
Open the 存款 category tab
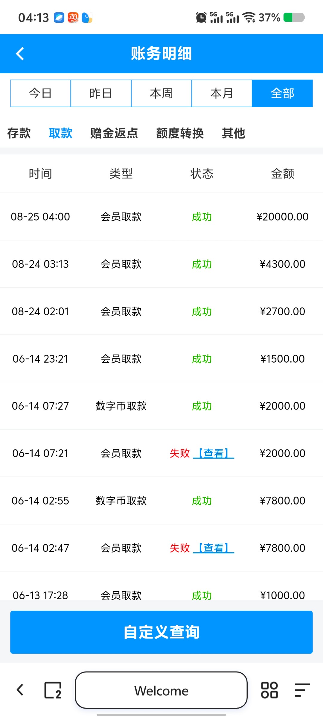point(19,133)
